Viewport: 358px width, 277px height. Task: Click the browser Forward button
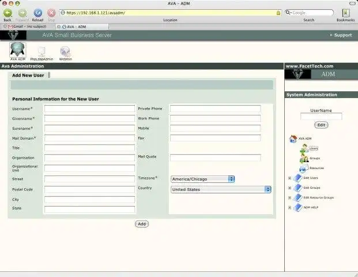[22, 13]
